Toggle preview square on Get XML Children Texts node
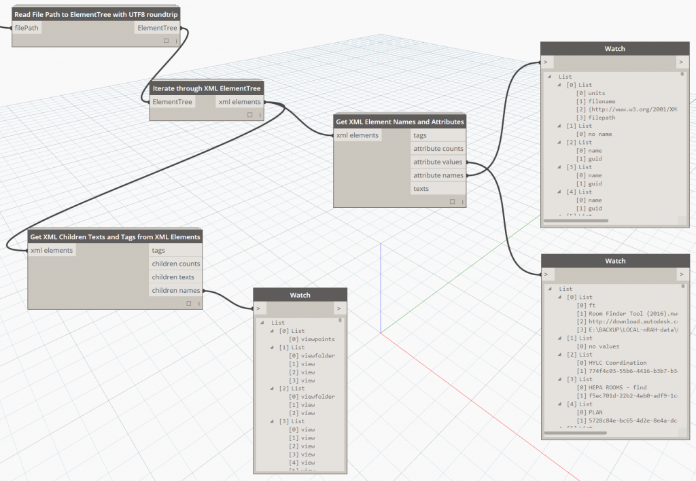The image size is (696, 481). click(x=189, y=304)
